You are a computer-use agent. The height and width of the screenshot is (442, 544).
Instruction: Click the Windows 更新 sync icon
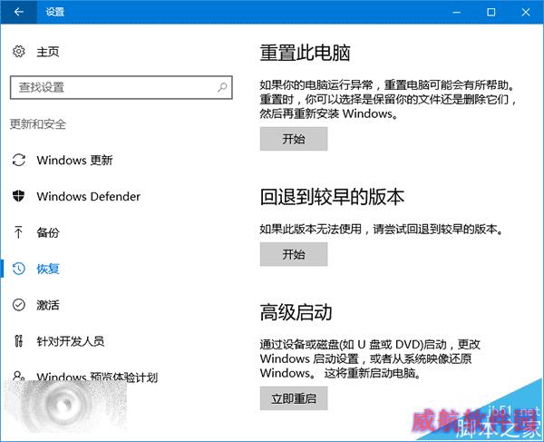(x=19, y=160)
